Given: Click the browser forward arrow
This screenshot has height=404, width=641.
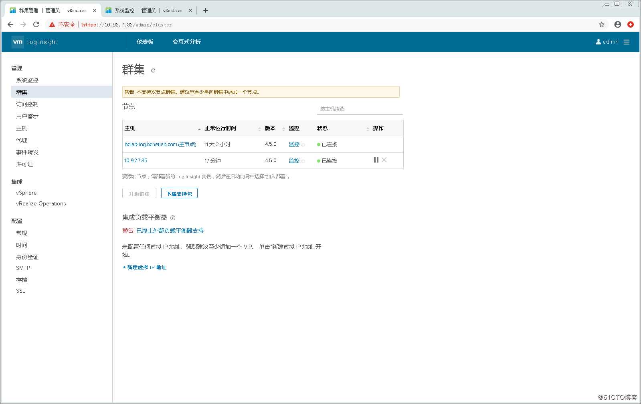Looking at the screenshot, I should point(23,24).
